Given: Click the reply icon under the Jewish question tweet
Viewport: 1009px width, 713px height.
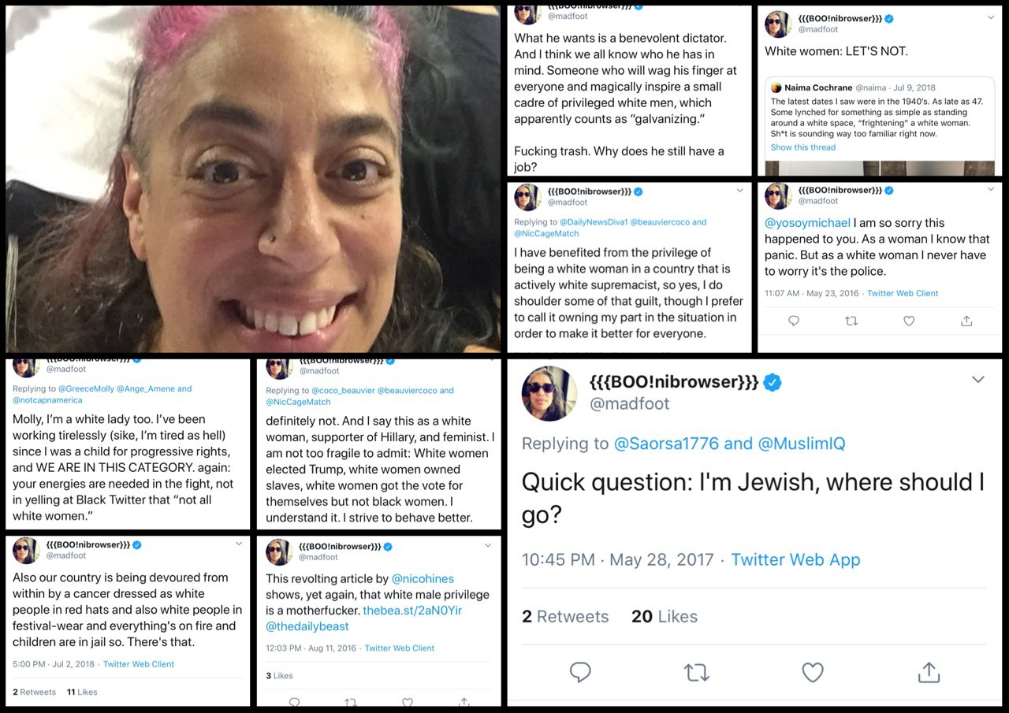Looking at the screenshot, I should [x=580, y=672].
